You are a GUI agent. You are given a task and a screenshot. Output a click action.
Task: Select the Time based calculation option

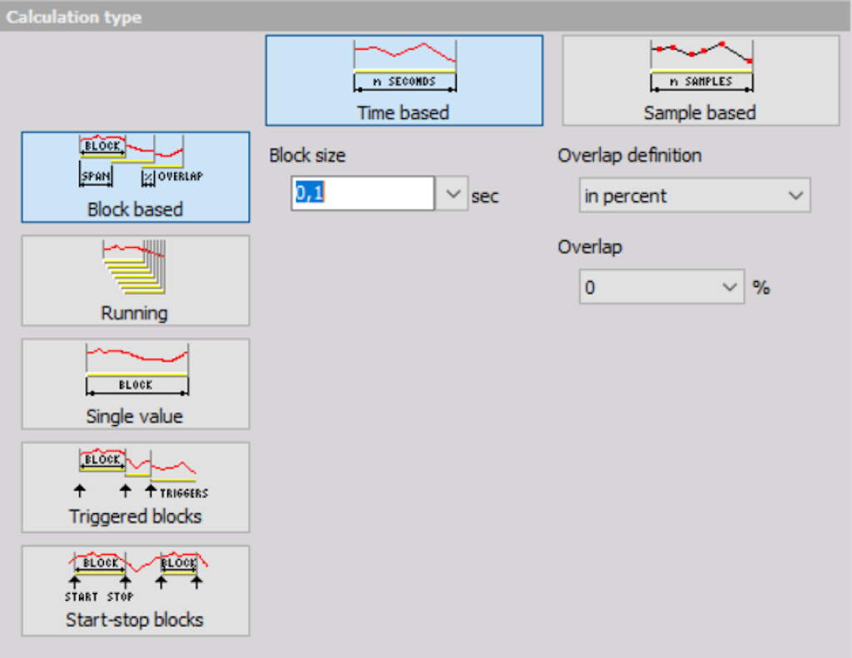point(404,81)
